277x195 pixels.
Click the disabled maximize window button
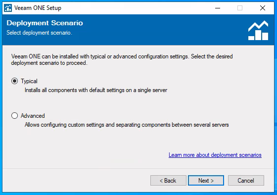tap(240, 8)
